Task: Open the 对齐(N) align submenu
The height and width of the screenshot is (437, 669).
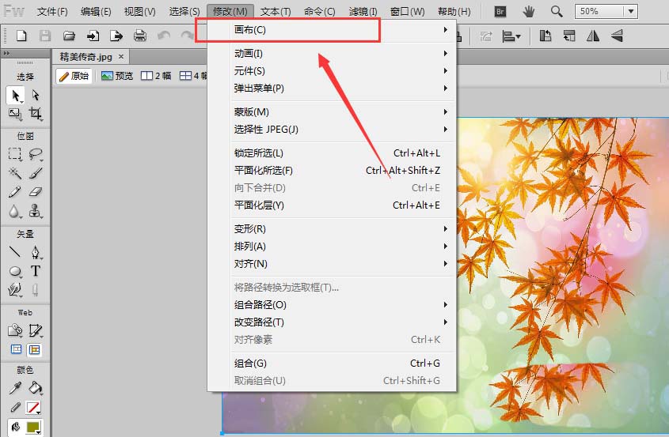Action: pos(332,264)
